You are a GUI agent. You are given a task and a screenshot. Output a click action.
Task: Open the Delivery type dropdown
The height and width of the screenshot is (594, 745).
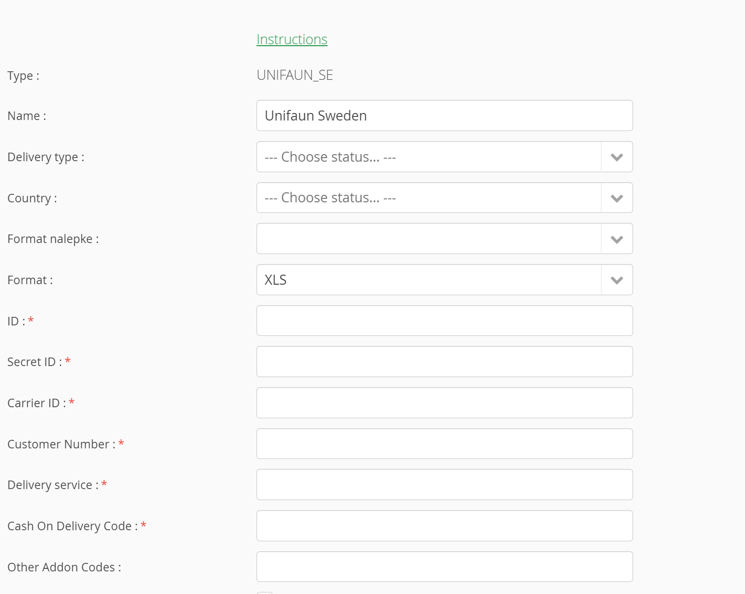(444, 157)
